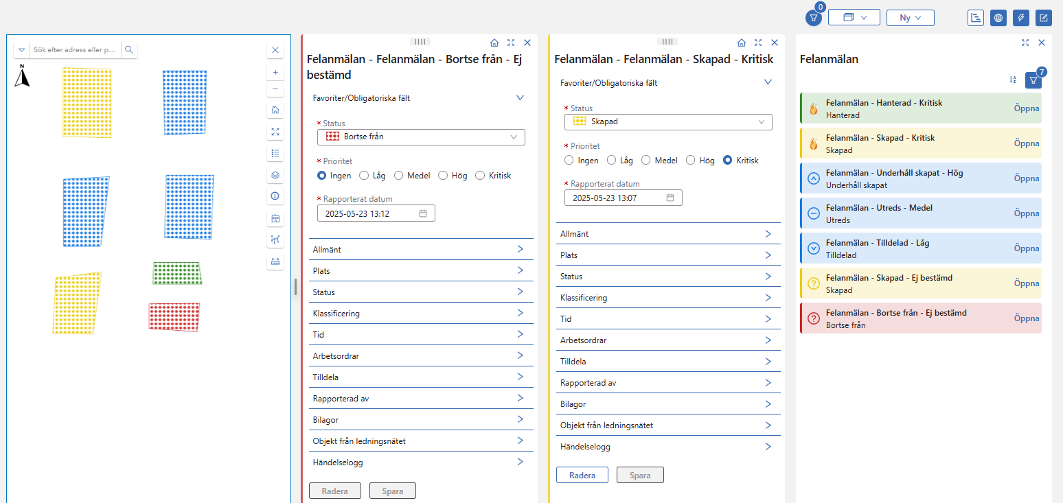Select Medel priority in Bortse från form
The width and height of the screenshot is (1063, 503).
[x=399, y=176]
